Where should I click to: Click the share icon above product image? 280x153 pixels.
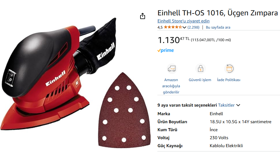[x=143, y=16]
